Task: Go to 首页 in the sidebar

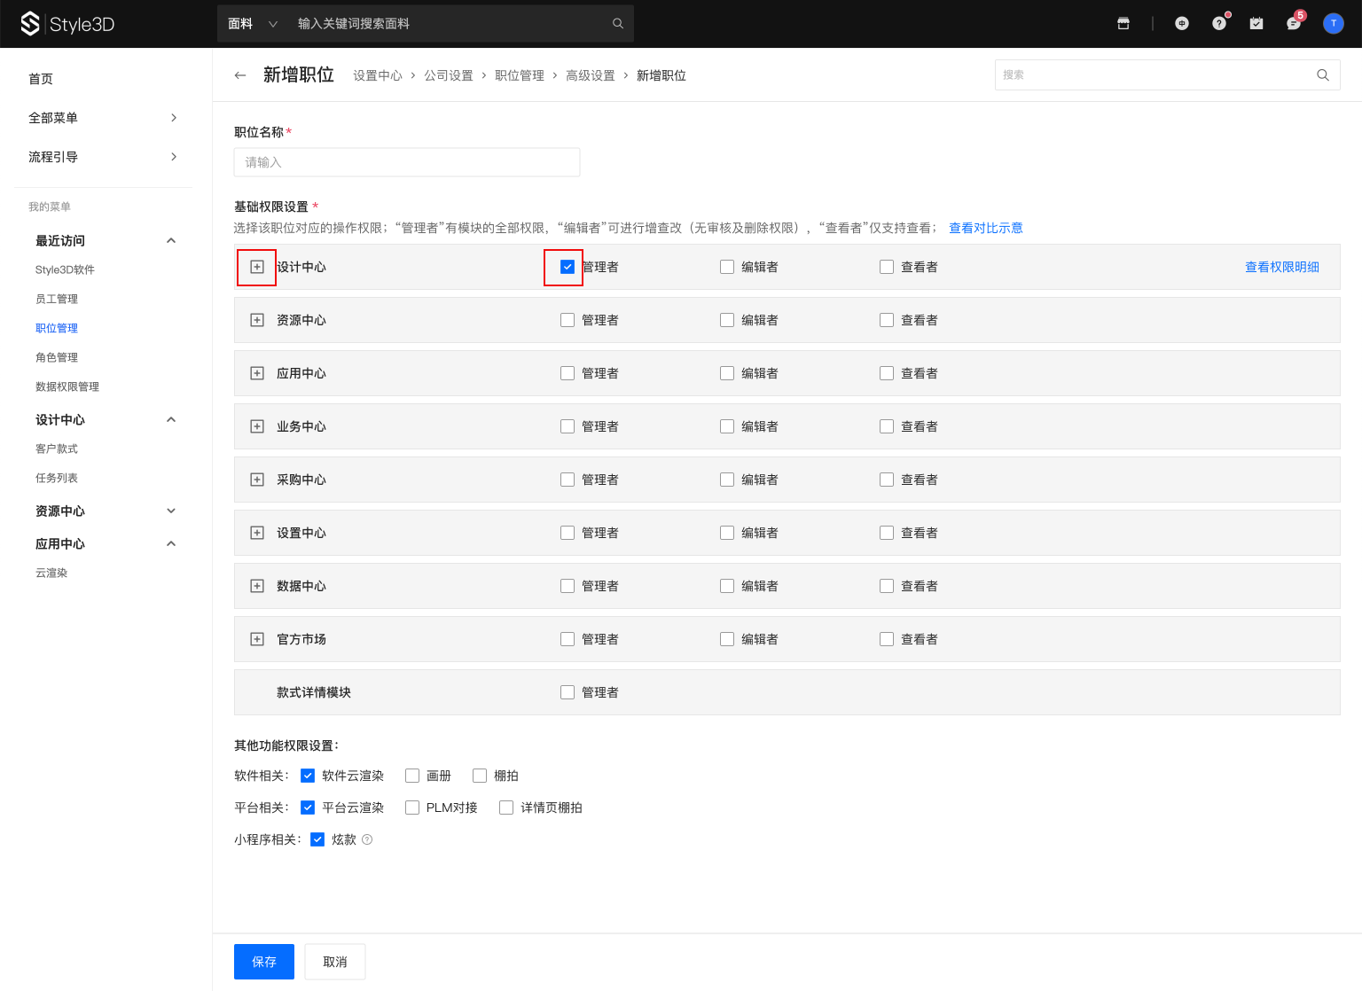Action: [41, 79]
